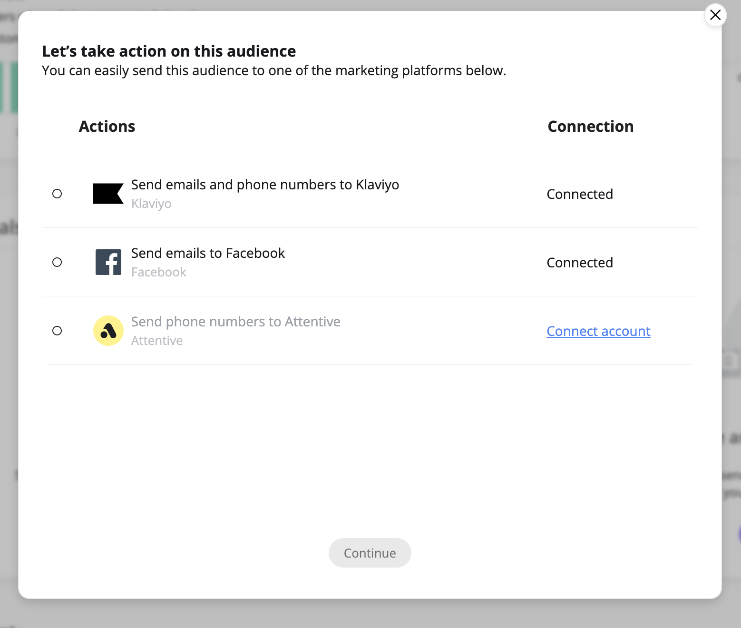
Task: Click Connected status in the Facebook row
Action: tap(580, 263)
